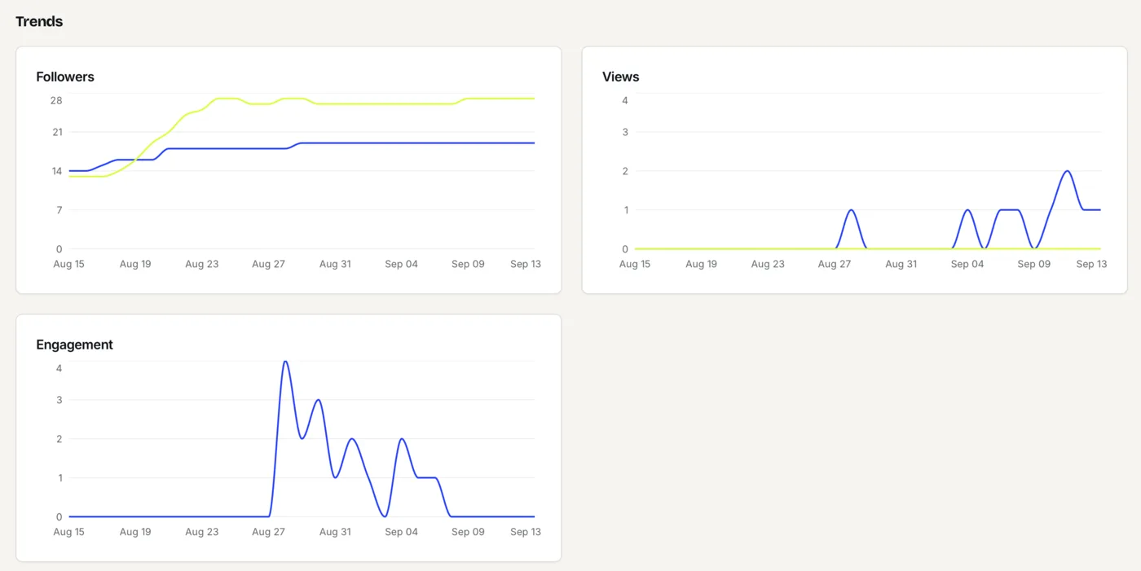Click the 2 label on Views y-axis
This screenshot has width=1141, height=571.
625,171
